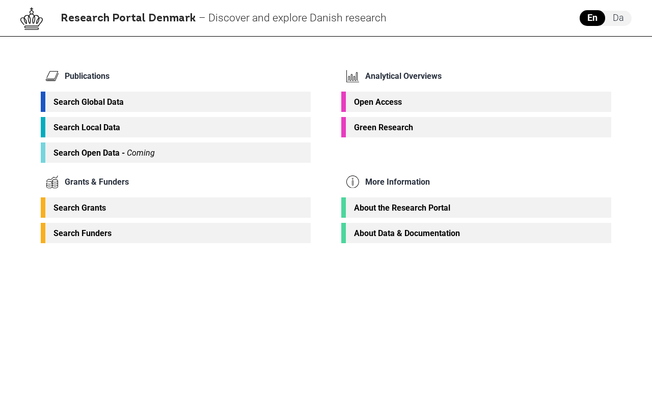Click the Publications book icon
The image size is (652, 407).
tap(52, 76)
